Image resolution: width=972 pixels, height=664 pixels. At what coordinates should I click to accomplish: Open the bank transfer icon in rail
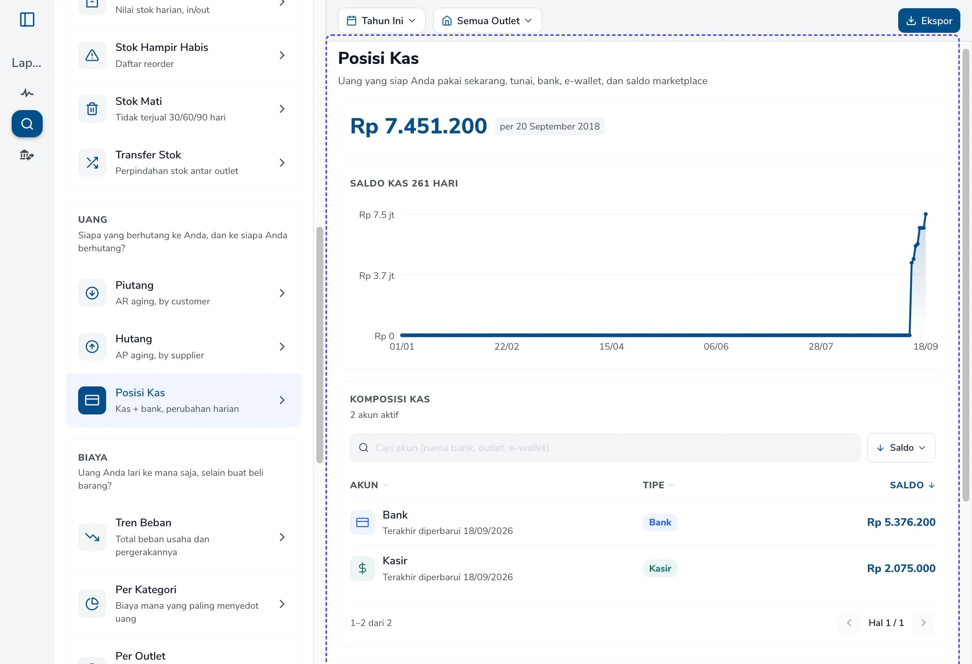coord(27,155)
